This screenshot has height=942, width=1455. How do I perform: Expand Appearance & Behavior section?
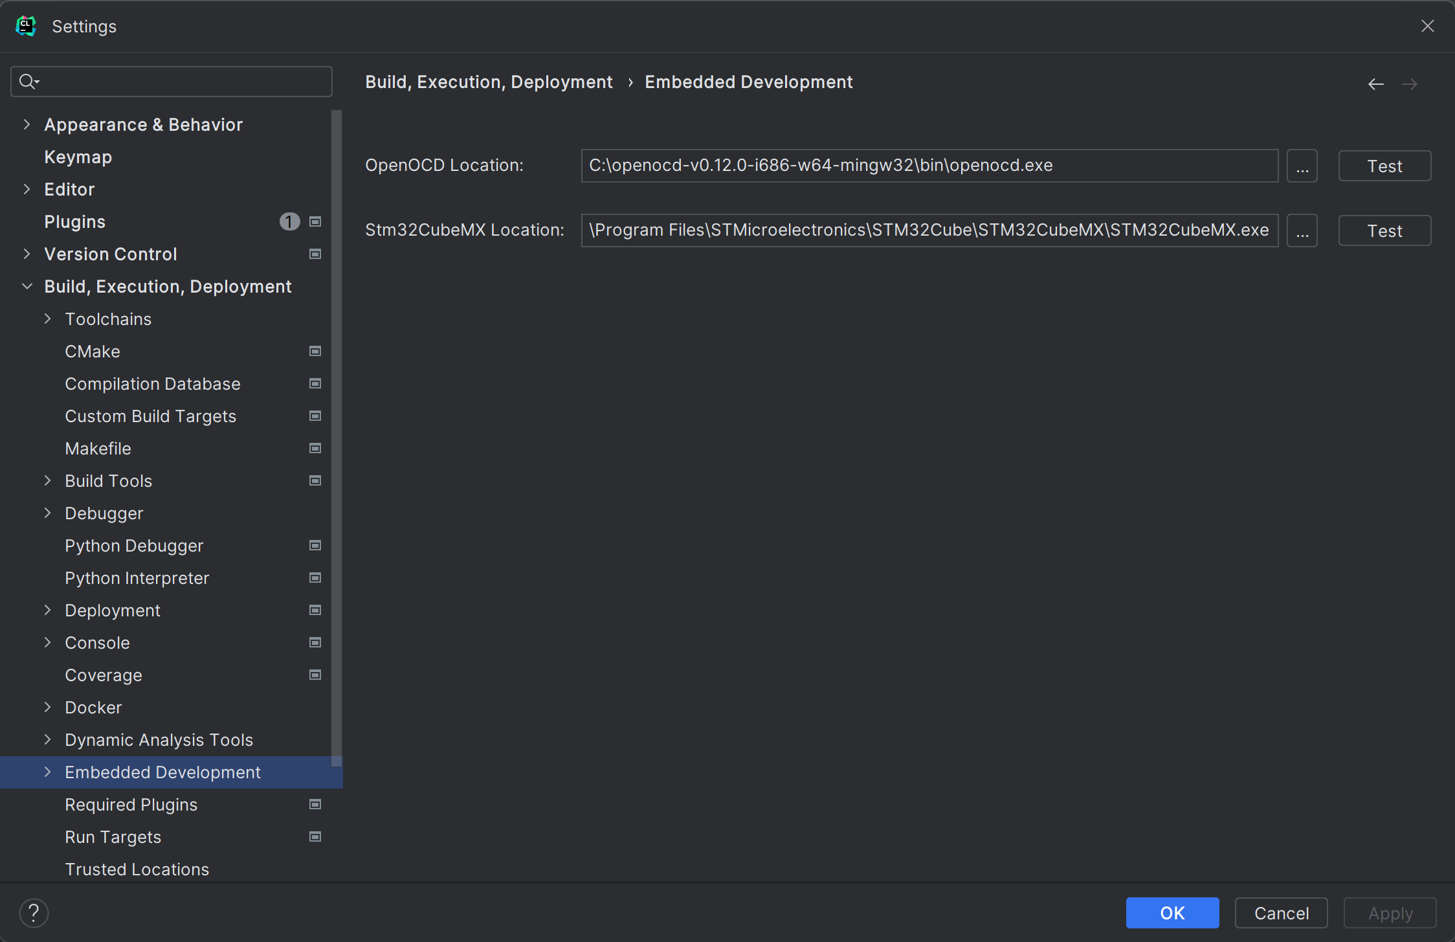click(x=27, y=124)
